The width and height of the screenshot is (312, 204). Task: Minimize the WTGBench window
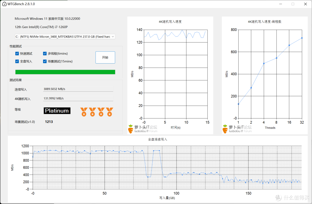tap(281, 4)
